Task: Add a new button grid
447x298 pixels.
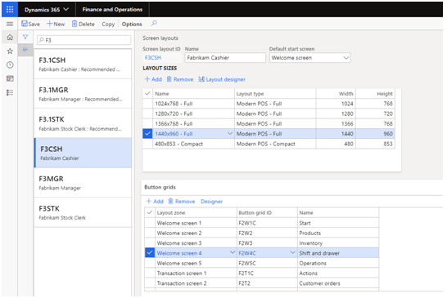Action: pyautogui.click(x=155, y=202)
